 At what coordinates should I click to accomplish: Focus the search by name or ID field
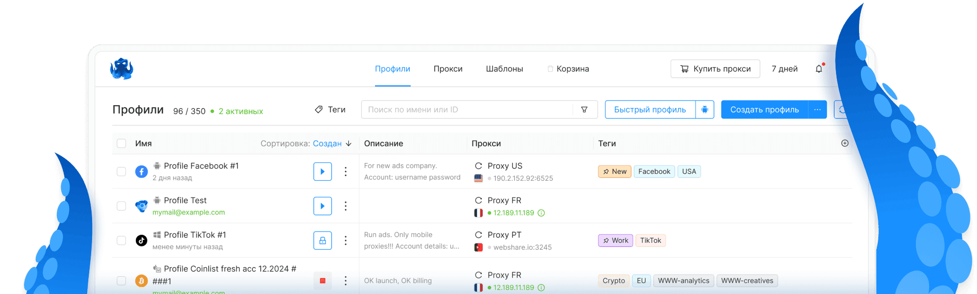[x=467, y=109]
